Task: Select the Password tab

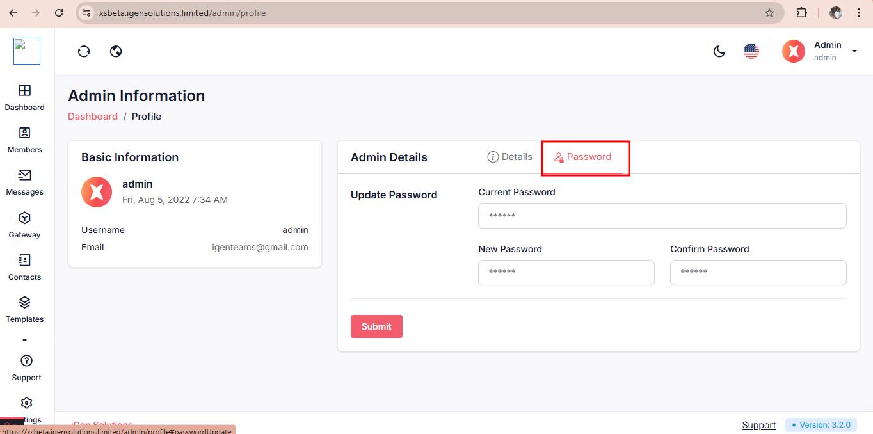Action: tap(582, 157)
